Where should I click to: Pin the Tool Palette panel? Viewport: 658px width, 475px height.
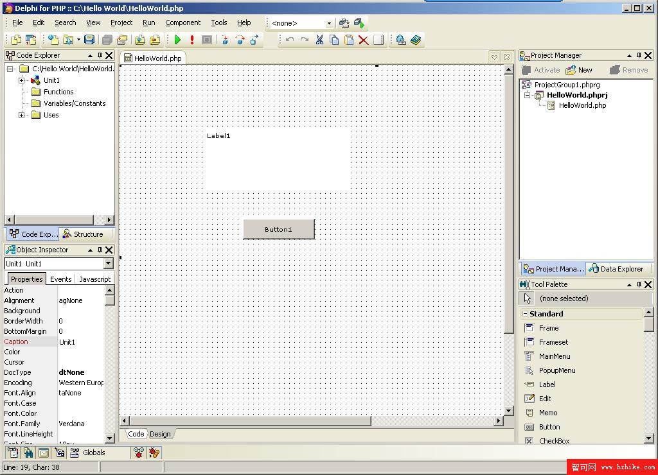point(639,284)
